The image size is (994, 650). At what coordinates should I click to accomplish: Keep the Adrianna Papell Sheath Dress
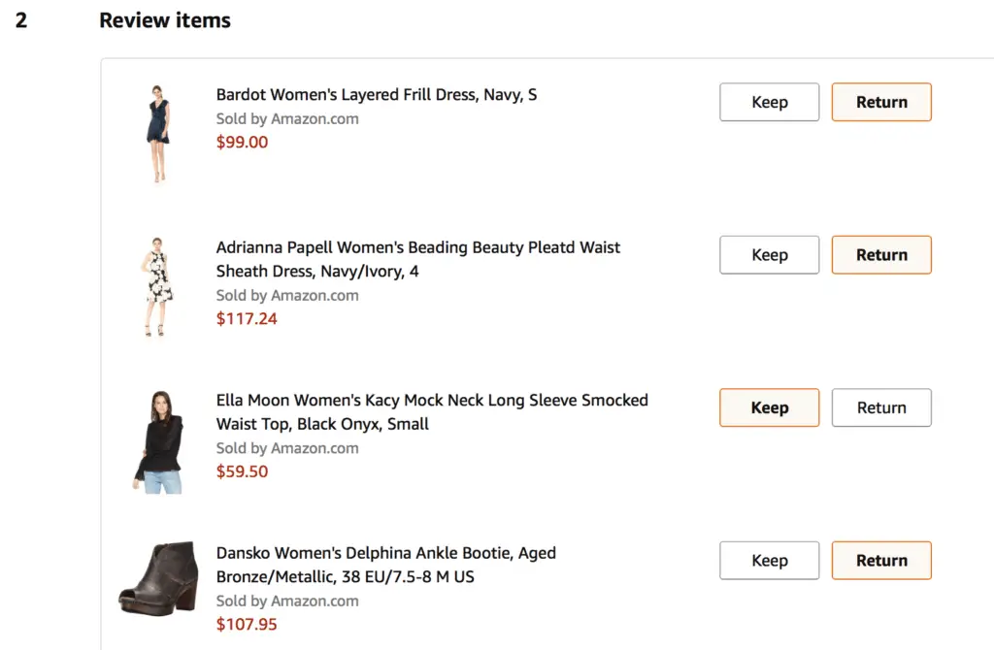(x=769, y=254)
